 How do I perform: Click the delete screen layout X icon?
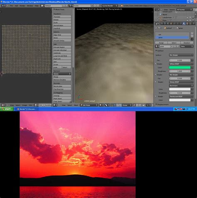pos(66,6)
